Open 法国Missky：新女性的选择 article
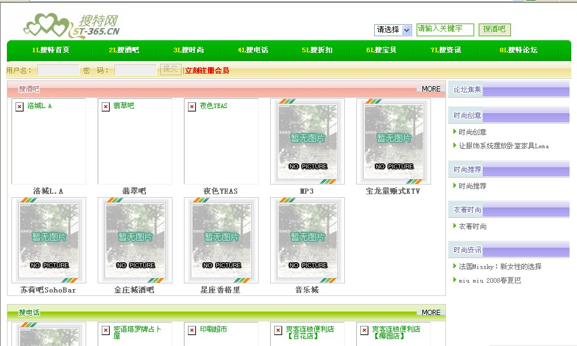The image size is (577, 346). click(x=500, y=267)
